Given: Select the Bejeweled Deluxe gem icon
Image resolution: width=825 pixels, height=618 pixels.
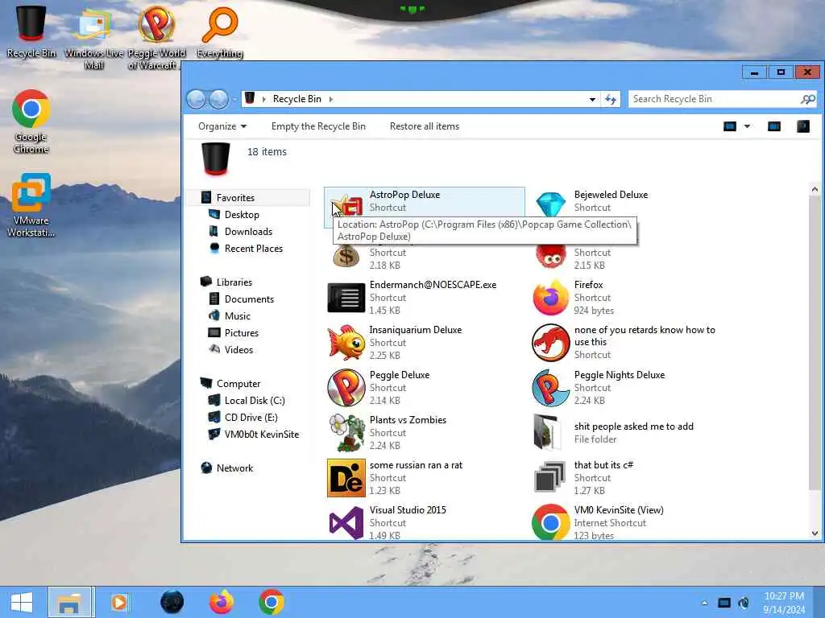Looking at the screenshot, I should coord(550,204).
